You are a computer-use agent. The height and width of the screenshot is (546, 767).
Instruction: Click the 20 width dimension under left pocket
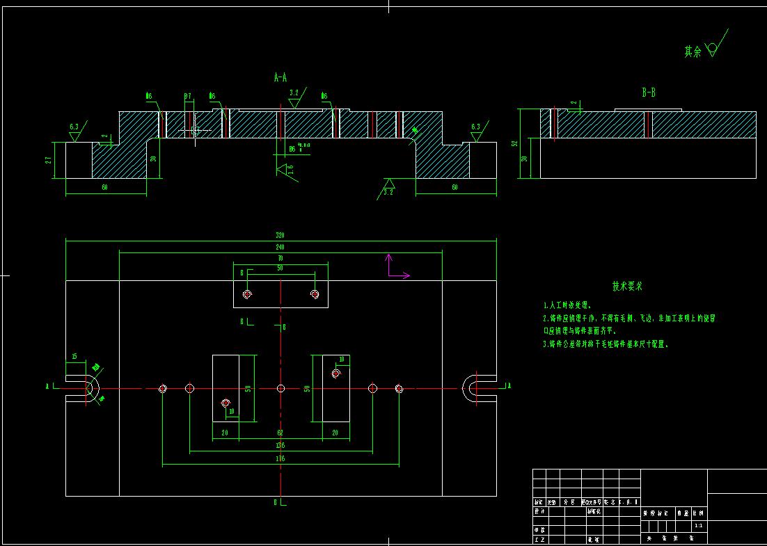226,433
